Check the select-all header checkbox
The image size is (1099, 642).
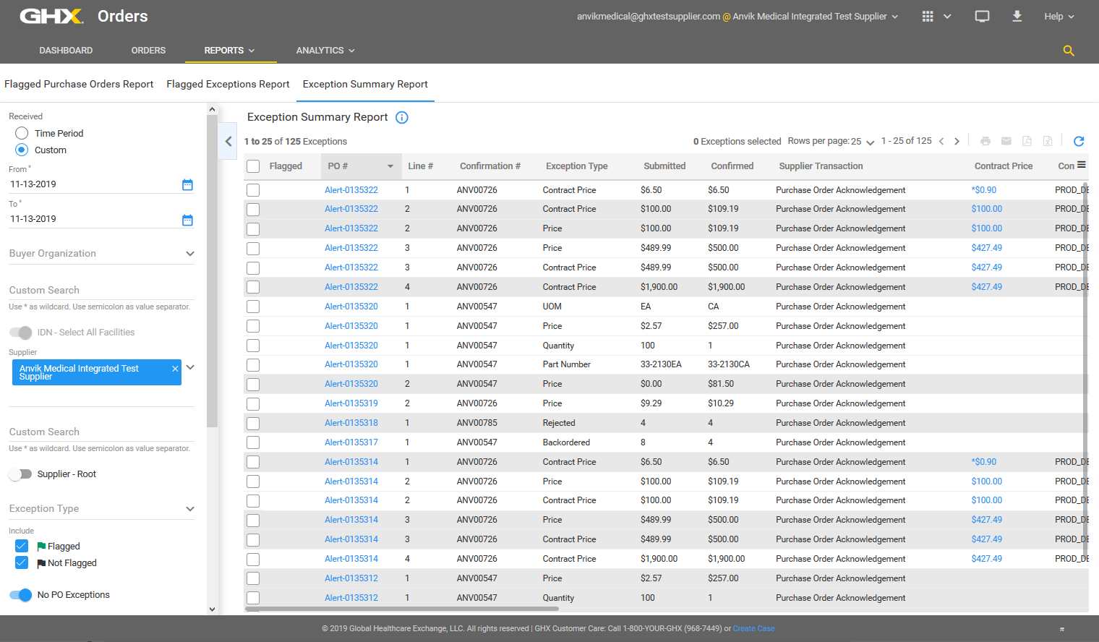(253, 166)
